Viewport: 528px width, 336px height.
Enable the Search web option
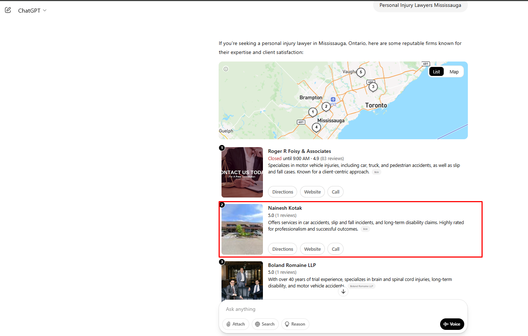(x=265, y=324)
